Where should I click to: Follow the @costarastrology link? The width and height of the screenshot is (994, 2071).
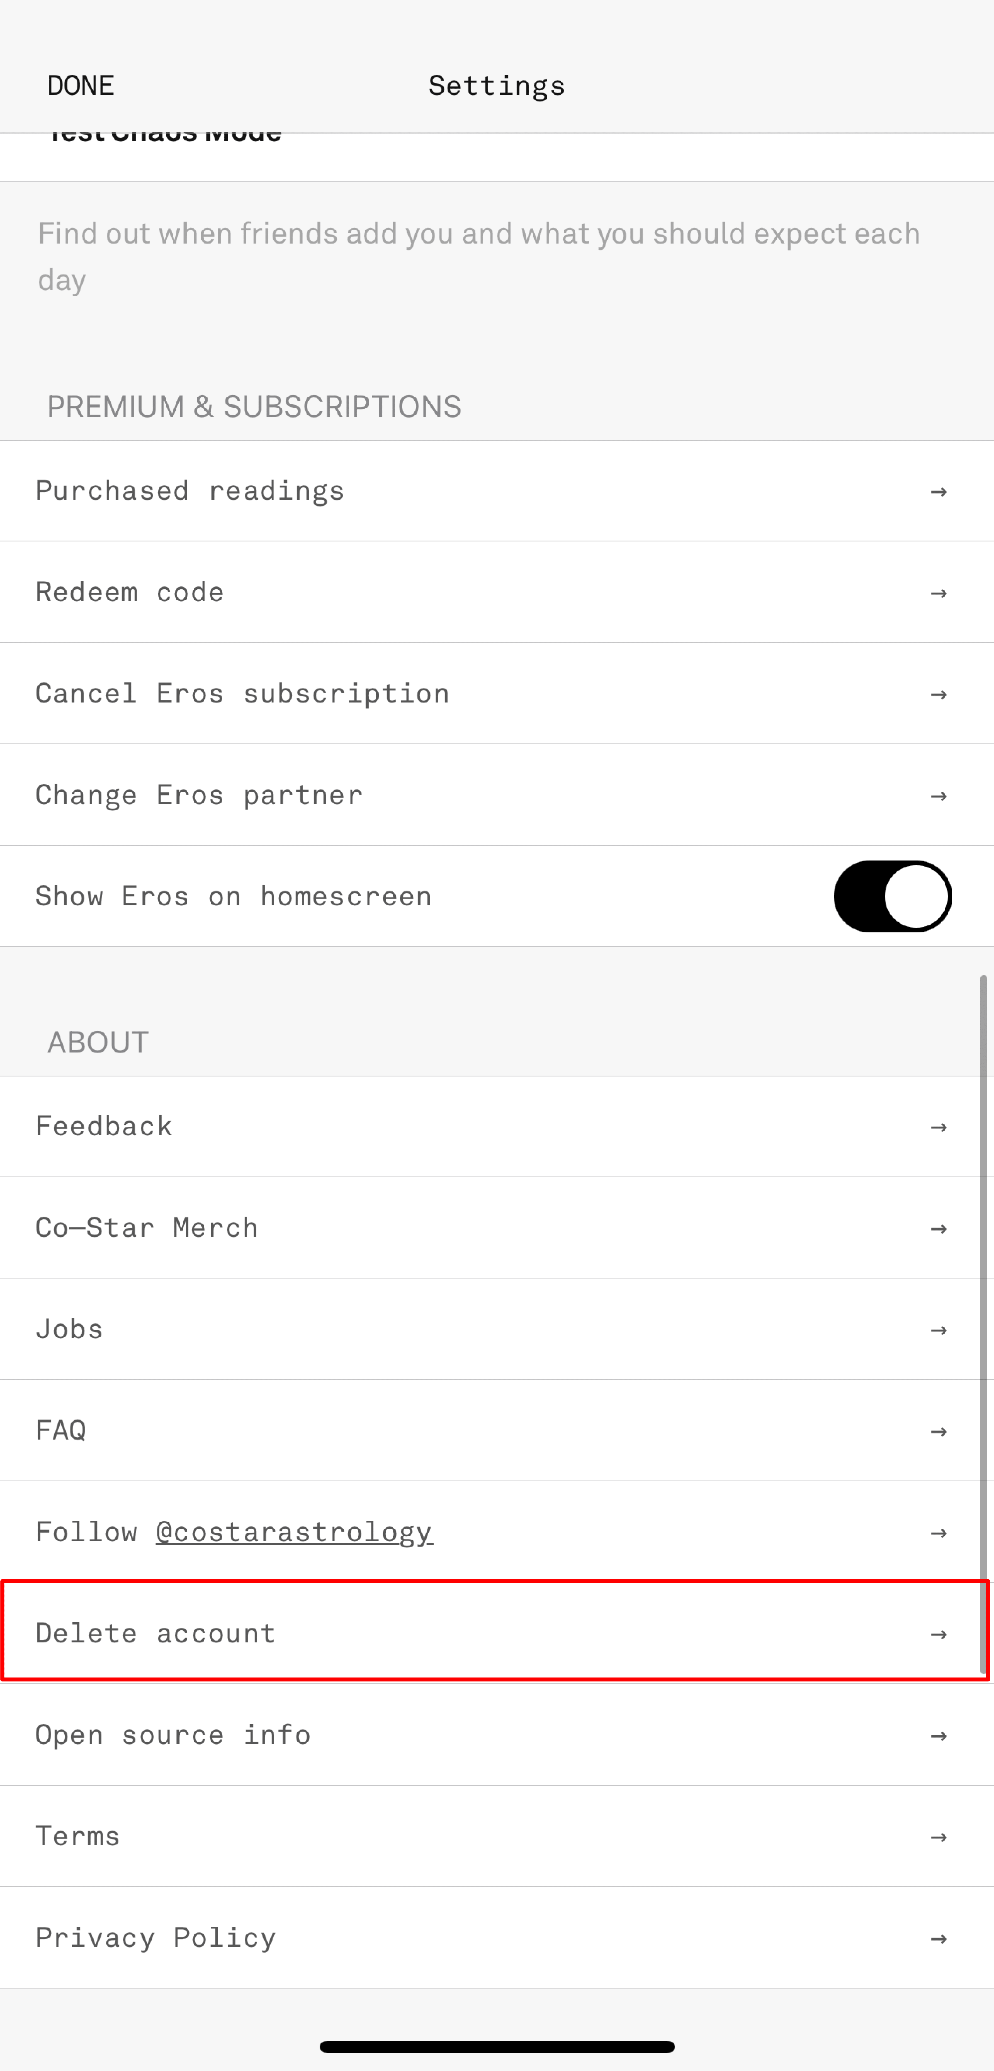[x=294, y=1532]
